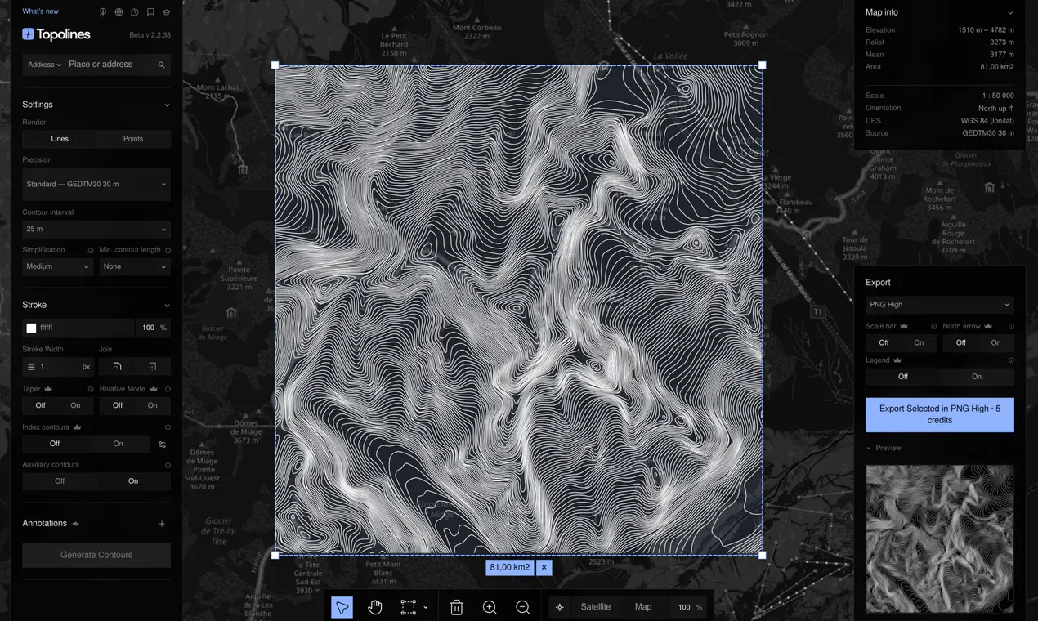
Task: Open the Min. contour length dropdown
Action: [135, 266]
